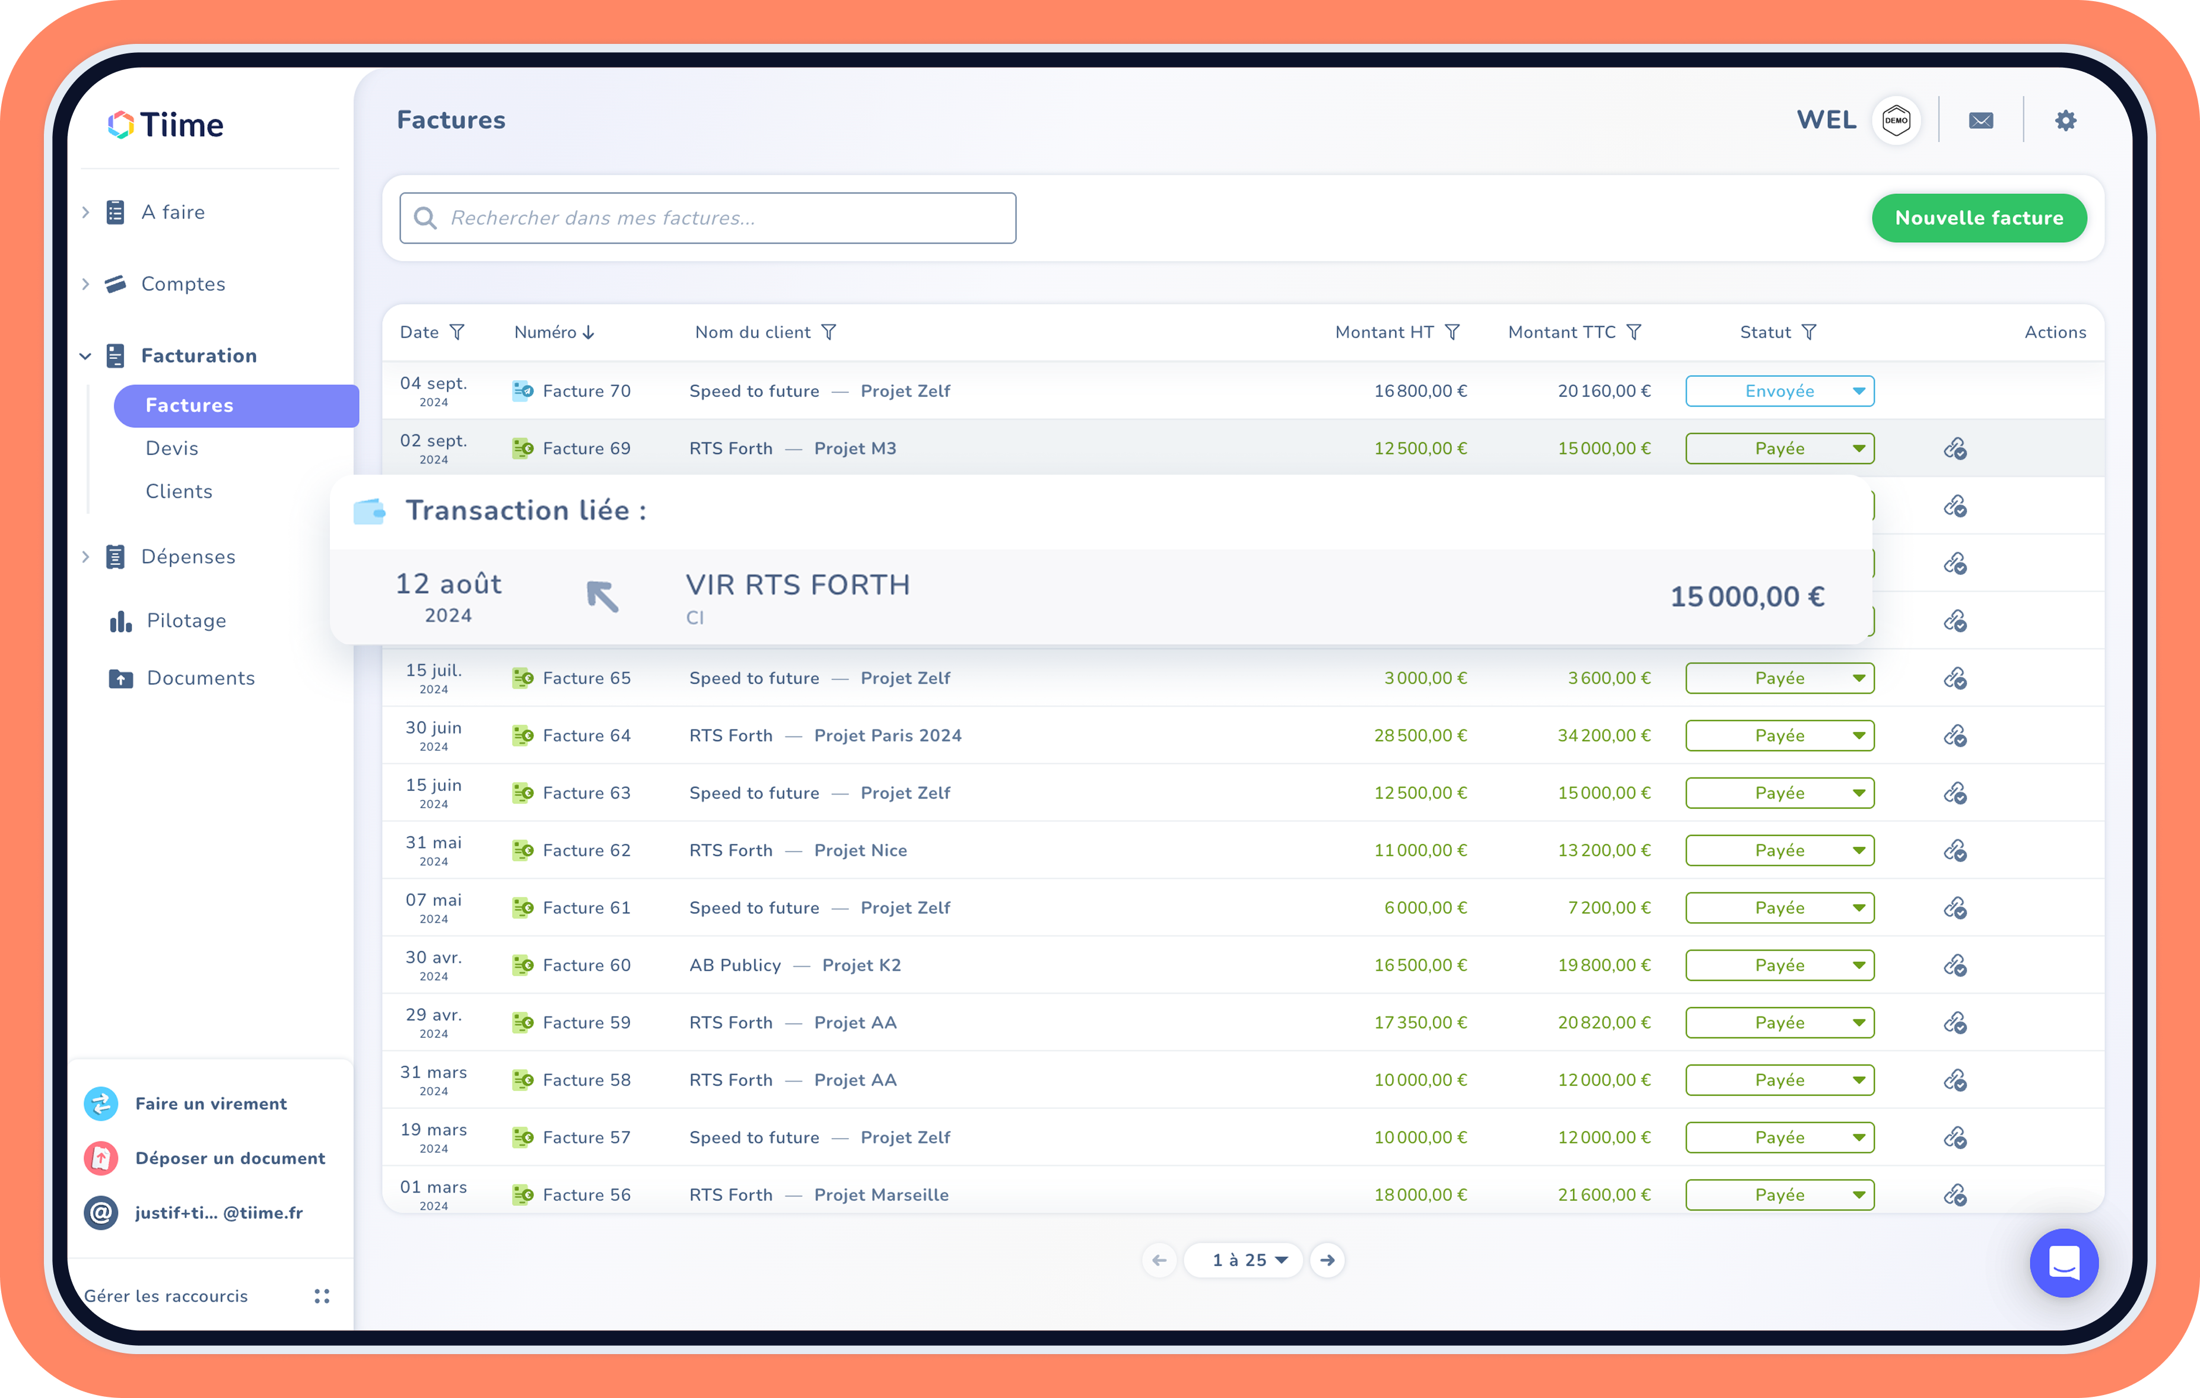
Task: Click linked transaction icon for Facture 56
Action: [1954, 1195]
